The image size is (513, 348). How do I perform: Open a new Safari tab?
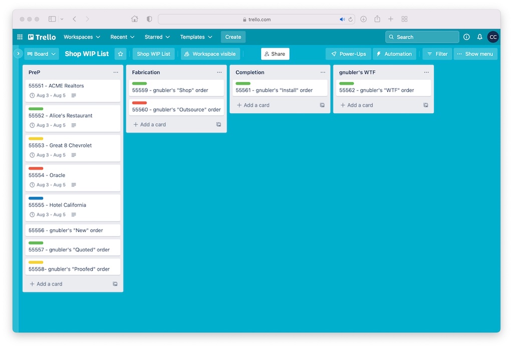pos(391,19)
